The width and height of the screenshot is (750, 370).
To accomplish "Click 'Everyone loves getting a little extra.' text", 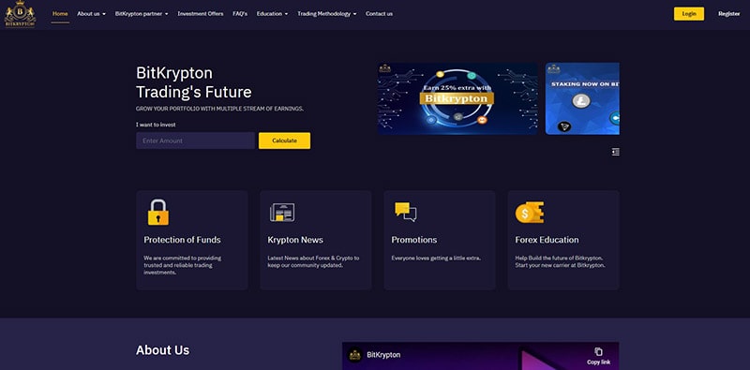I will point(436,259).
